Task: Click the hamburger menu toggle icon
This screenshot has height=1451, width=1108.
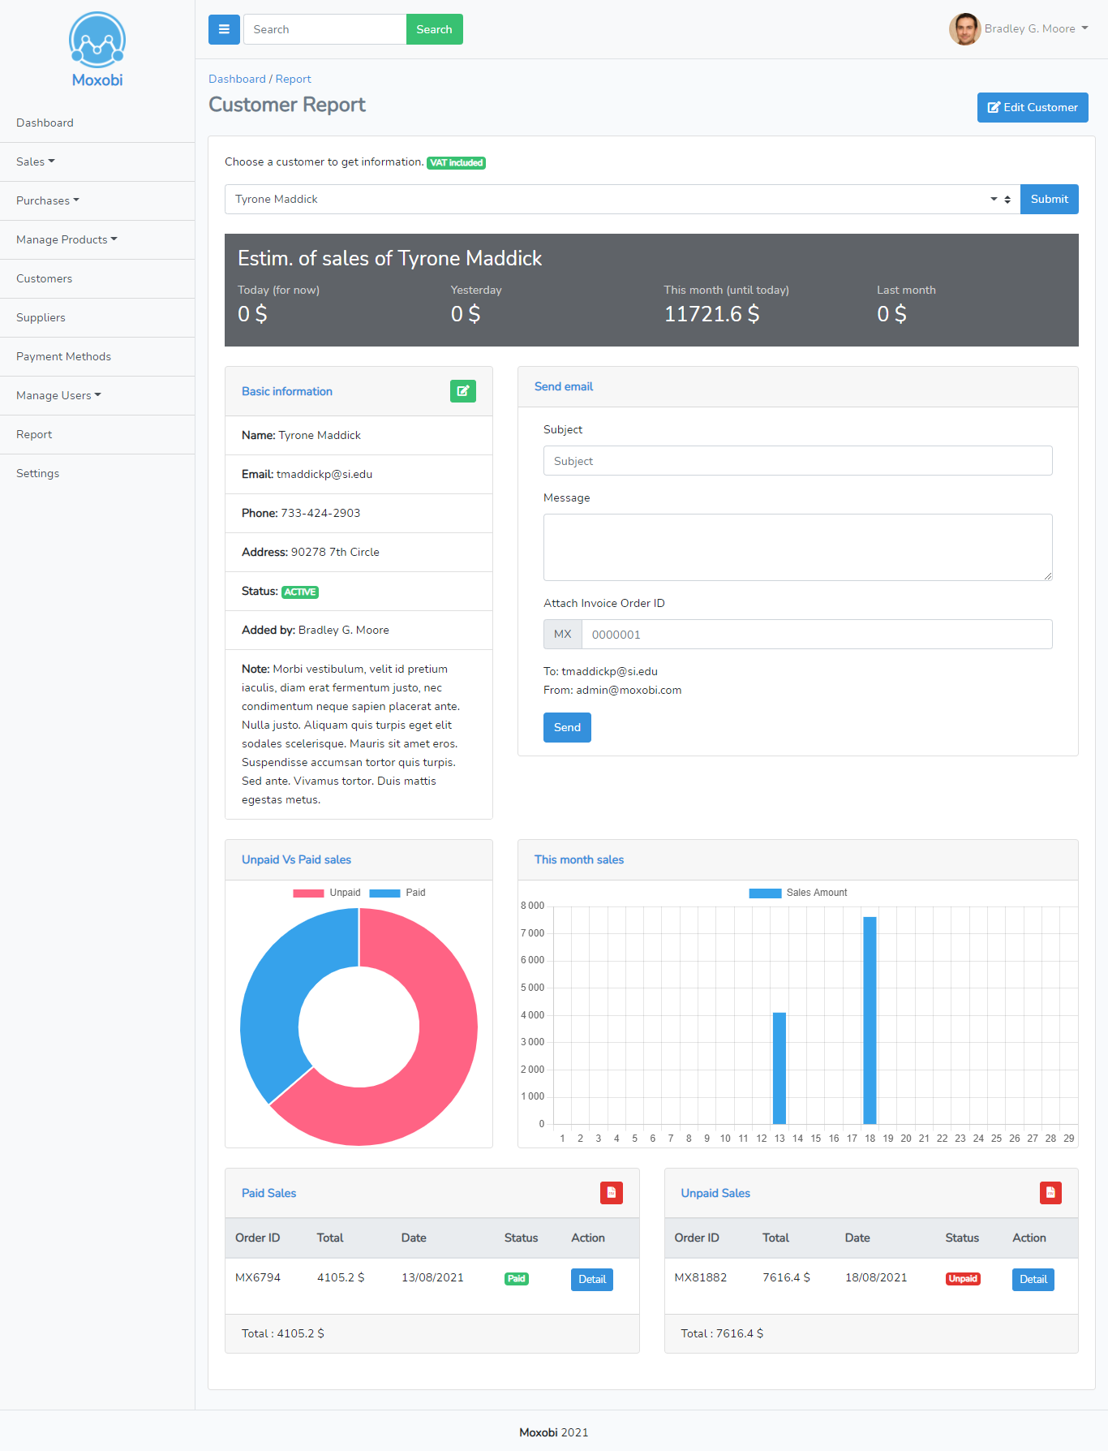Action: click(x=224, y=29)
